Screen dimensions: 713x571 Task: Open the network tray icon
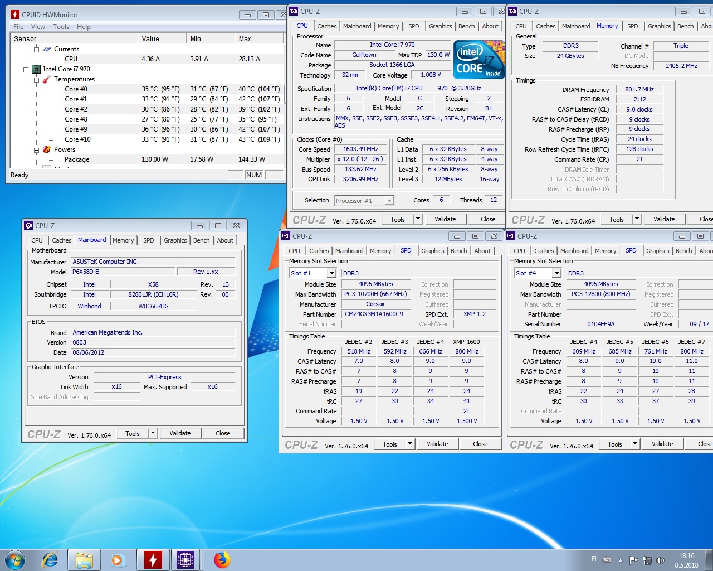click(x=647, y=560)
